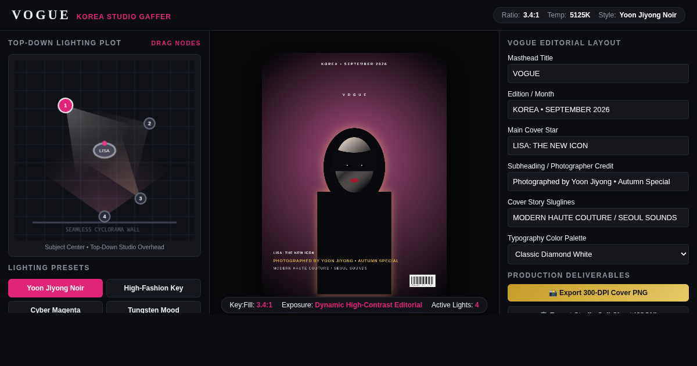Click the Cover Story Sluglines field

[x=598, y=217]
